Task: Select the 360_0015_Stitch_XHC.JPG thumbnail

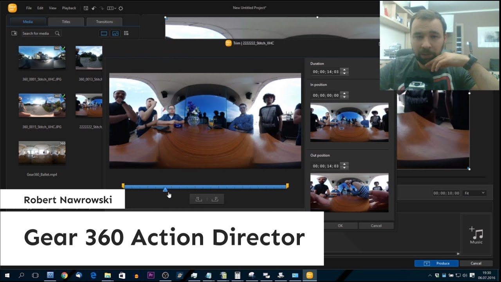Action: coord(42,105)
